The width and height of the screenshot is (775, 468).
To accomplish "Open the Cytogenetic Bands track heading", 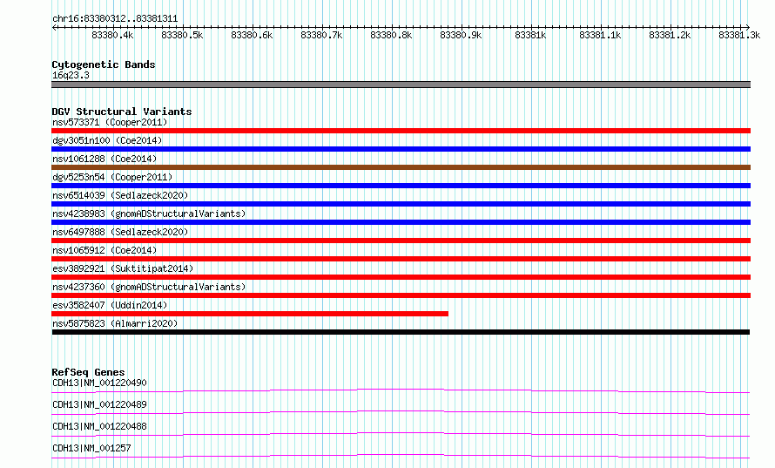I will tap(104, 64).
